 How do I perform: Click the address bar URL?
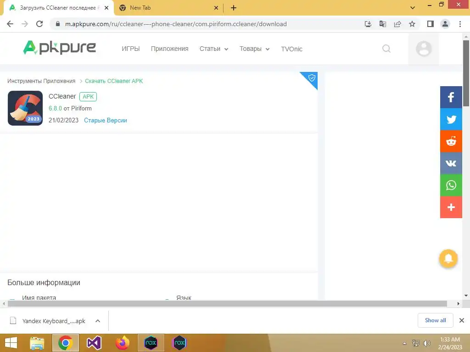click(176, 24)
